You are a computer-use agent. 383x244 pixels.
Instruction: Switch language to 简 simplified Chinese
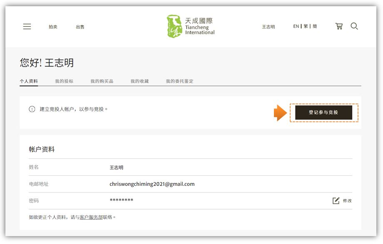(x=315, y=26)
